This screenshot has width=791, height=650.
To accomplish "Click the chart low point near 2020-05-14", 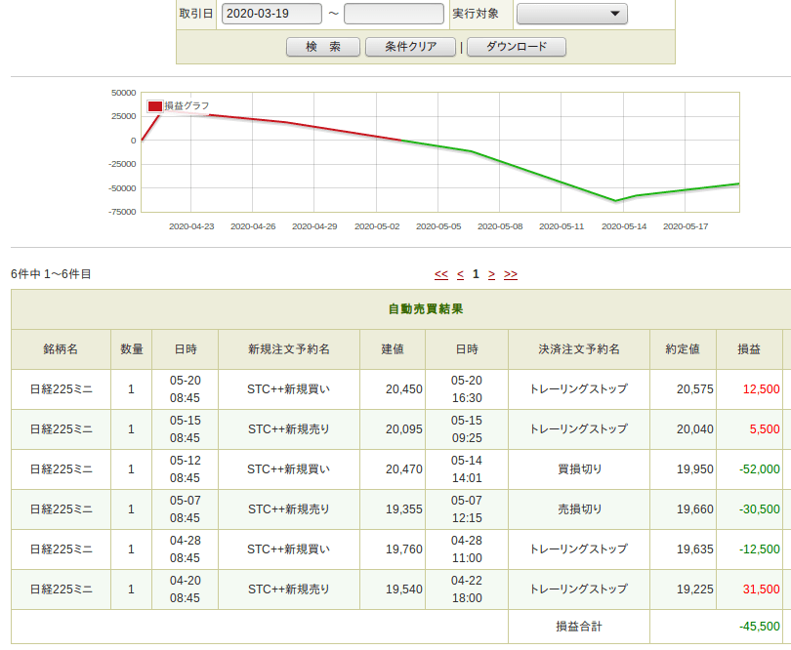I will coord(616,201).
